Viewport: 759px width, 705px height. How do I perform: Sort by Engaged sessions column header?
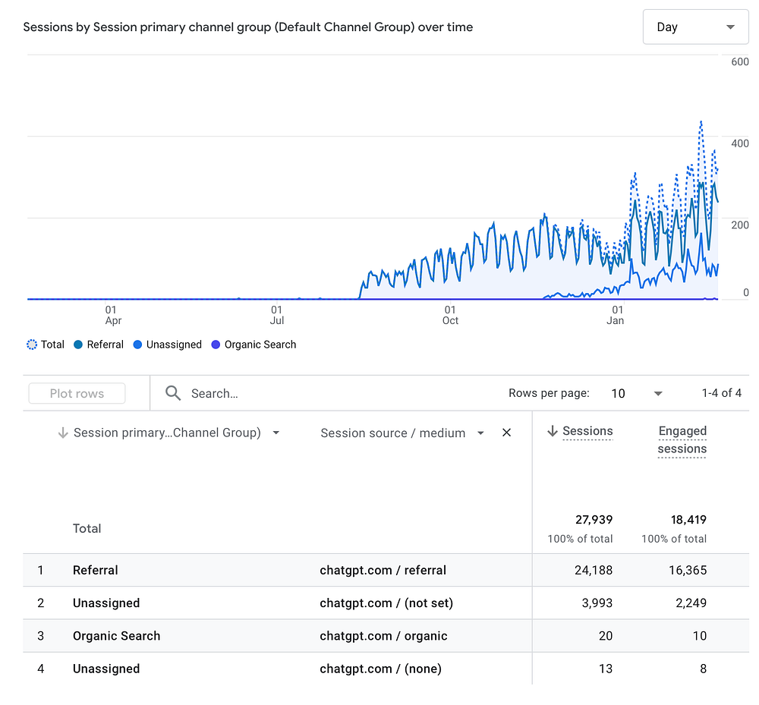[x=682, y=440]
